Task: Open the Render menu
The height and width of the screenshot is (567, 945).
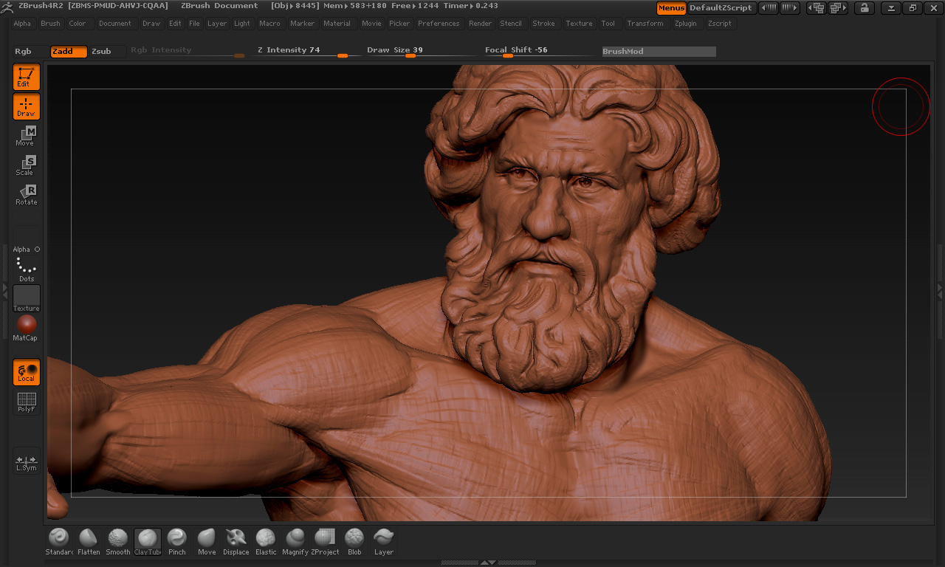Action: [x=481, y=24]
